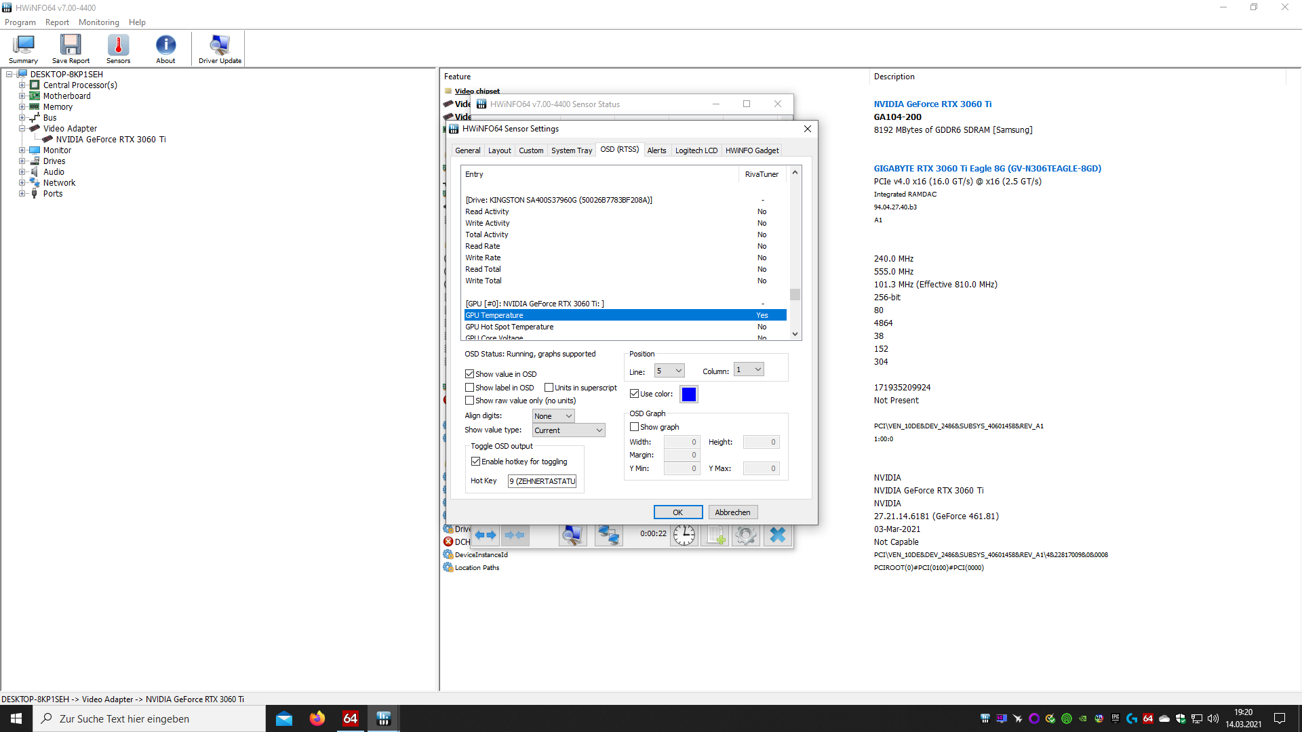1302x732 pixels.
Task: Click the expand arrows icon in sensor toolbar
Action: click(486, 535)
